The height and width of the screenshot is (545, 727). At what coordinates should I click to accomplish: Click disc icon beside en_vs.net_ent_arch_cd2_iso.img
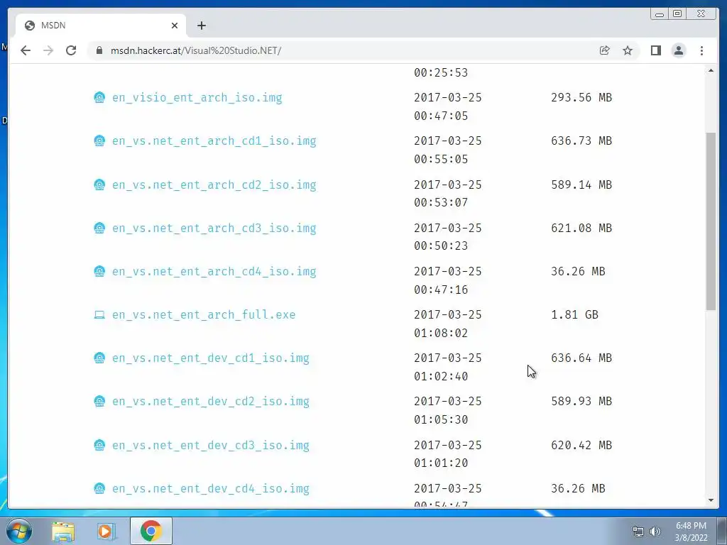pyautogui.click(x=99, y=185)
